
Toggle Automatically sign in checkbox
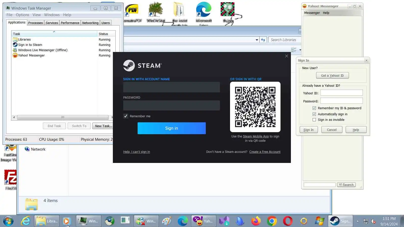click(314, 114)
